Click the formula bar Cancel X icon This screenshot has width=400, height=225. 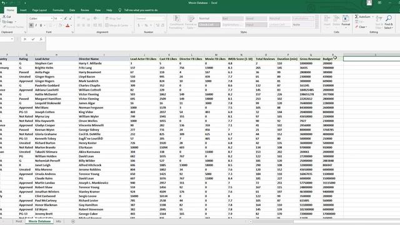(25, 39)
